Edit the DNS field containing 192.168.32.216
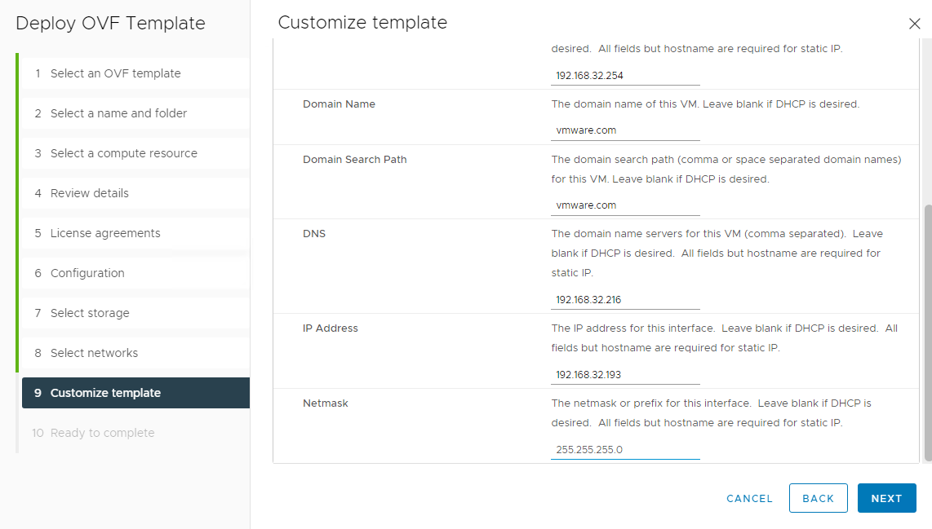The height and width of the screenshot is (529, 932). (x=625, y=298)
